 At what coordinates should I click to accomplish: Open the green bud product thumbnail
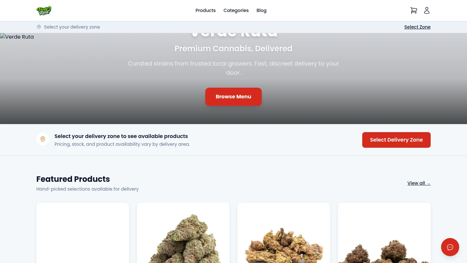click(x=183, y=233)
